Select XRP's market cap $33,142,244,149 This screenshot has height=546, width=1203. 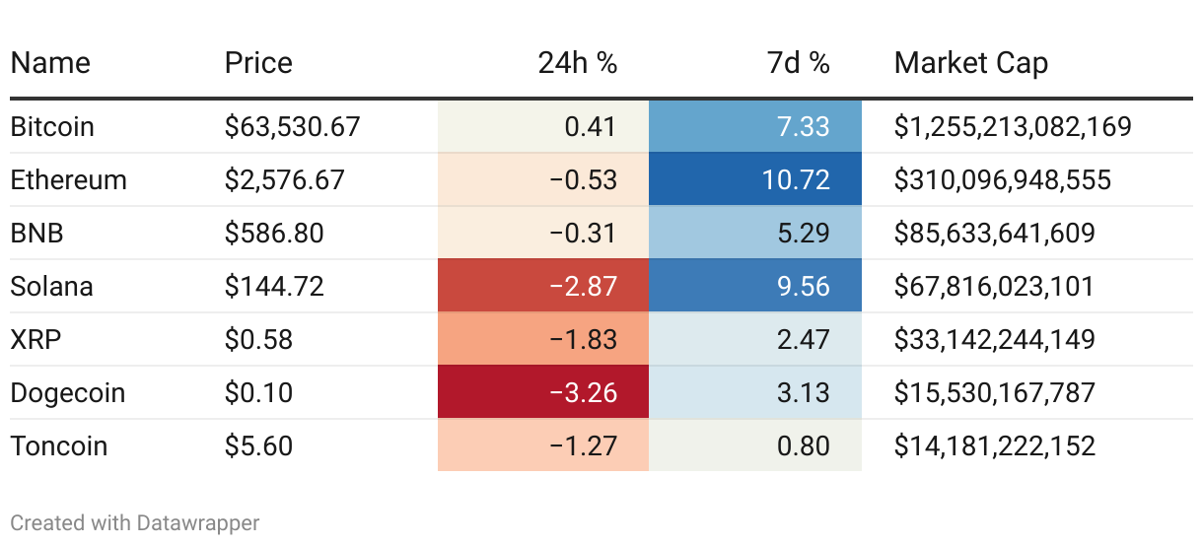(x=994, y=339)
